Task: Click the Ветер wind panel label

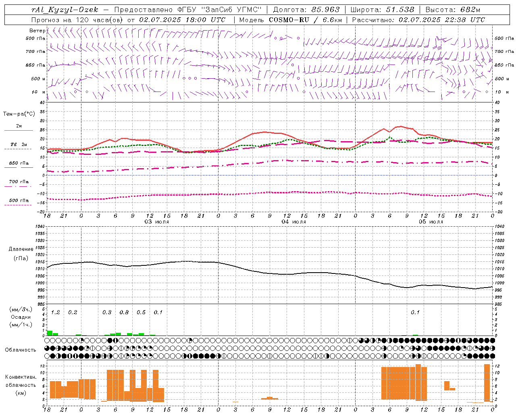Action: [37, 31]
